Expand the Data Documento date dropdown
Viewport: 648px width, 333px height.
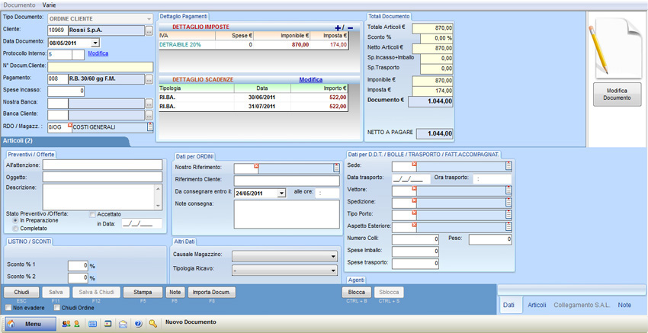click(95, 43)
